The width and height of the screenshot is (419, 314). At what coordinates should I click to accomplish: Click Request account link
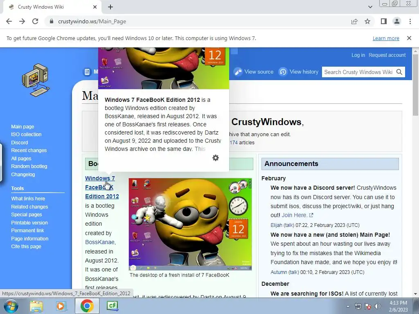pyautogui.click(x=387, y=55)
